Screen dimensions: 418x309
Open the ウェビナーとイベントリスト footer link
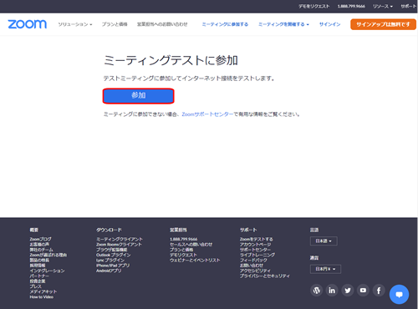(x=195, y=260)
